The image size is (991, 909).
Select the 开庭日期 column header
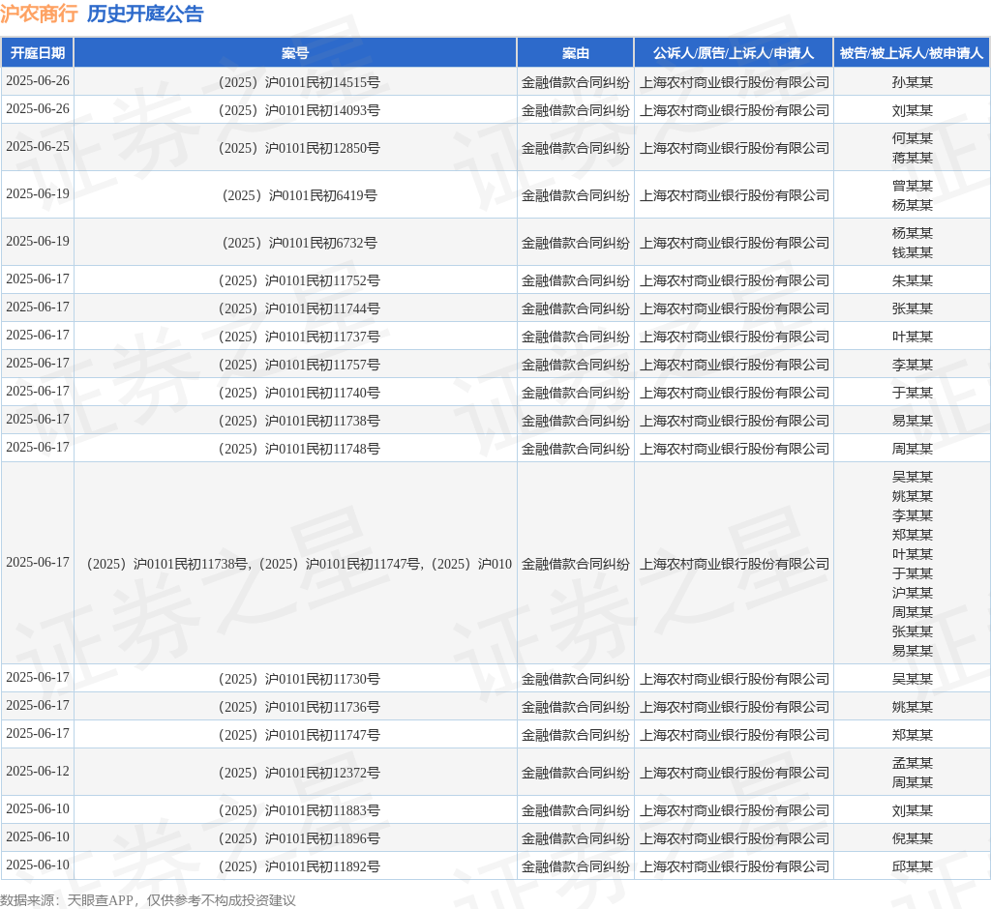pos(38,53)
